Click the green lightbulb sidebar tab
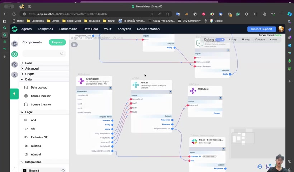Image resolution: width=294 pixels, height=172 pixels. click(14, 94)
